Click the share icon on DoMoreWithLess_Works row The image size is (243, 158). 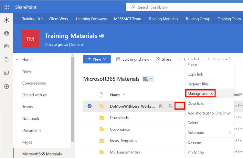tap(161, 106)
